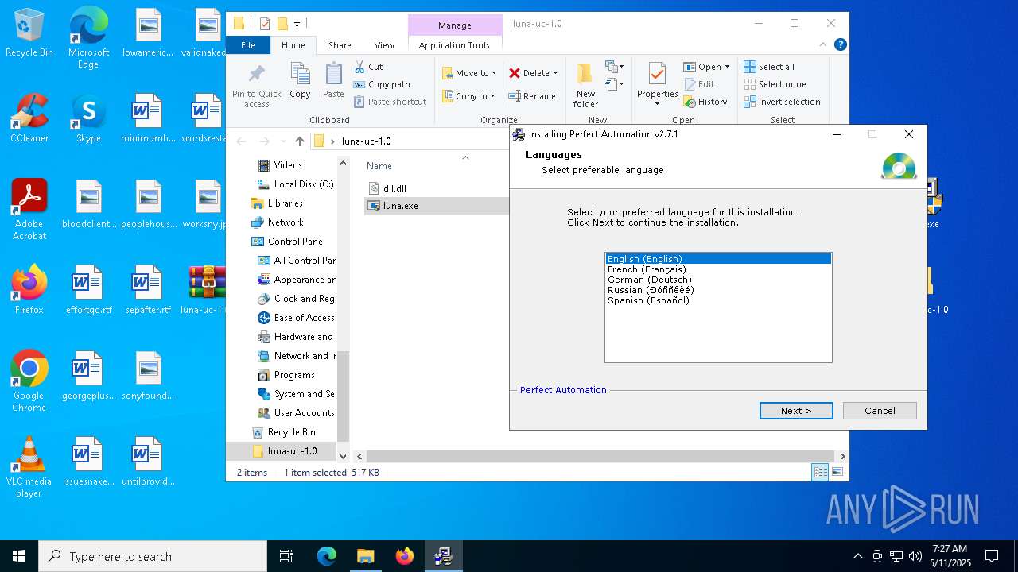This screenshot has height=572, width=1018.
Task: Click Paste shortcut in ribbon
Action: tap(390, 102)
